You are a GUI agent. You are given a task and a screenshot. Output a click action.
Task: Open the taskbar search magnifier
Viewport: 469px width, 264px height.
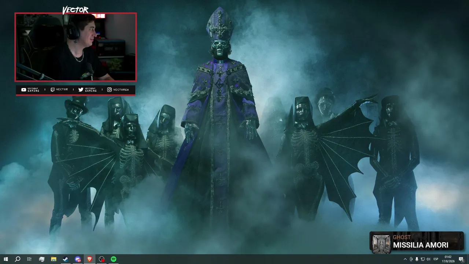[17, 259]
